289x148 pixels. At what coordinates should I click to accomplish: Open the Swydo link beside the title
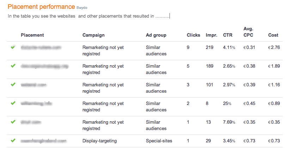(x=82, y=8)
